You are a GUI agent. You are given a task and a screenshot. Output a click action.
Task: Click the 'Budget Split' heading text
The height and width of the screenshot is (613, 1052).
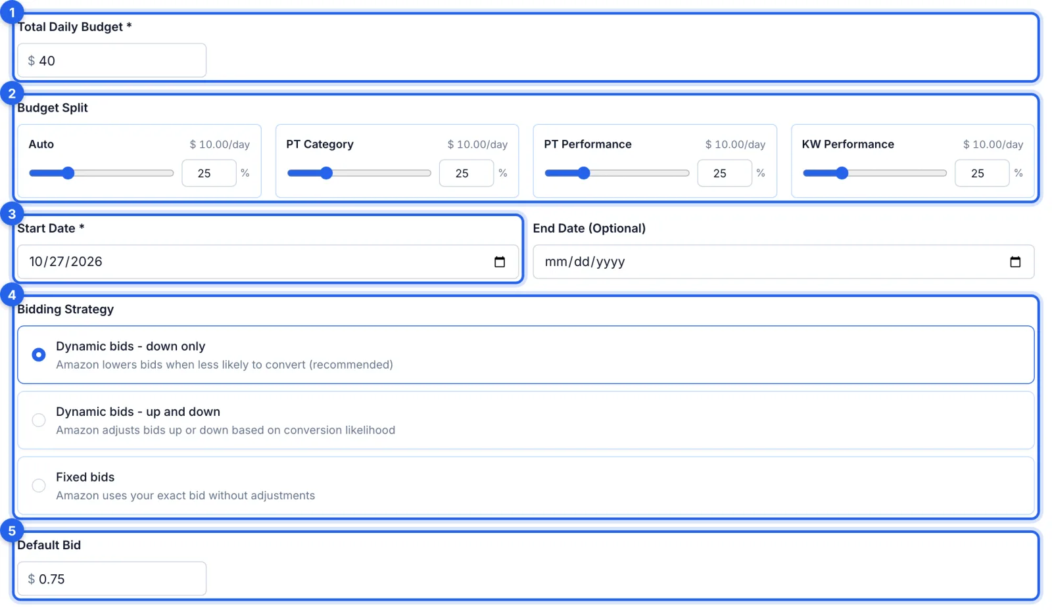(x=53, y=108)
